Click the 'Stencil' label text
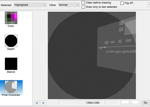Screen dimensions: 150x107 click(11, 72)
